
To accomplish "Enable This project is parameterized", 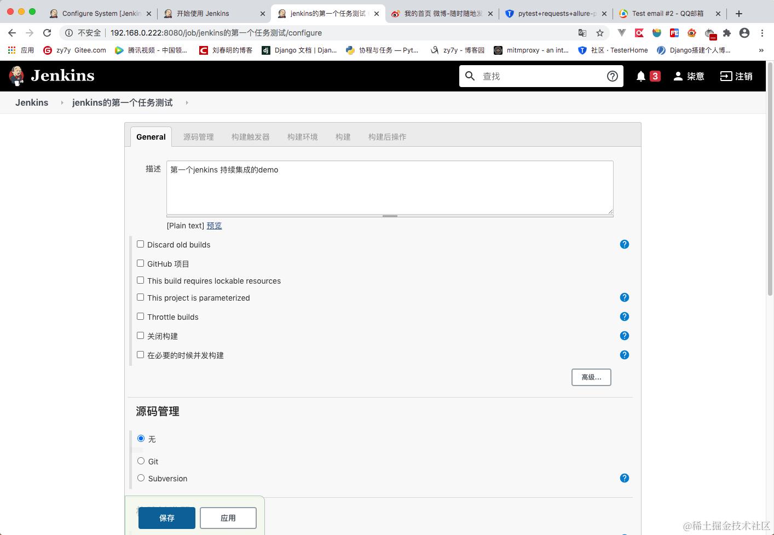I will (x=140, y=297).
